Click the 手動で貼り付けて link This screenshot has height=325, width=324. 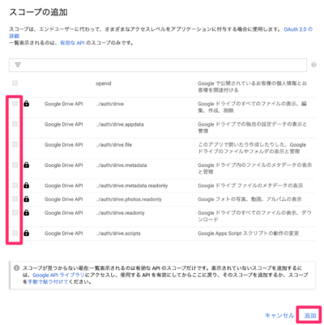pos(48,282)
